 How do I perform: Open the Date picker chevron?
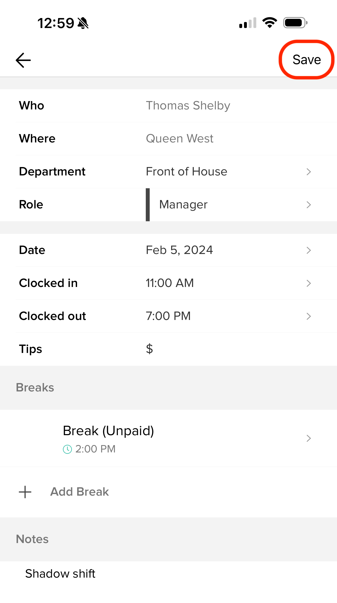(x=309, y=250)
